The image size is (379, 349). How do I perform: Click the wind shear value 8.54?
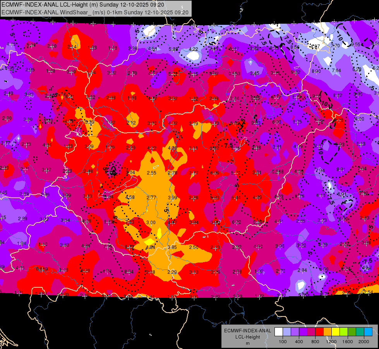point(129,272)
